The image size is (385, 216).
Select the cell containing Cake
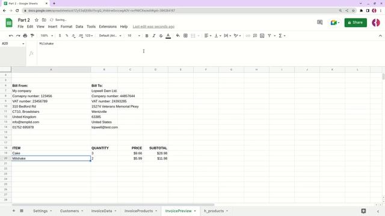51,154
